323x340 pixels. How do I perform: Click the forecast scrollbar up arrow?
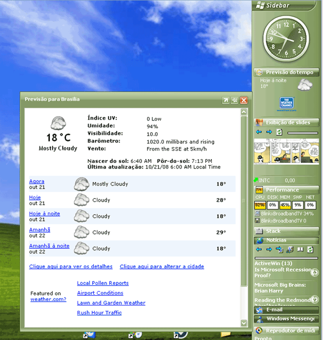pyautogui.click(x=244, y=112)
